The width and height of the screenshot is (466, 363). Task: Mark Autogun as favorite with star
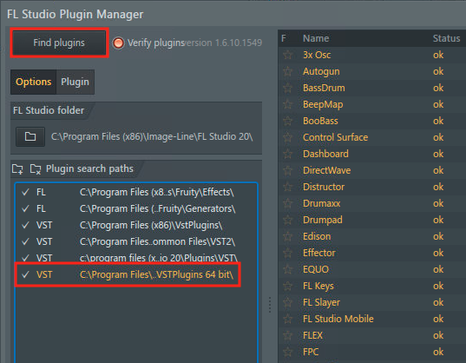click(x=287, y=71)
